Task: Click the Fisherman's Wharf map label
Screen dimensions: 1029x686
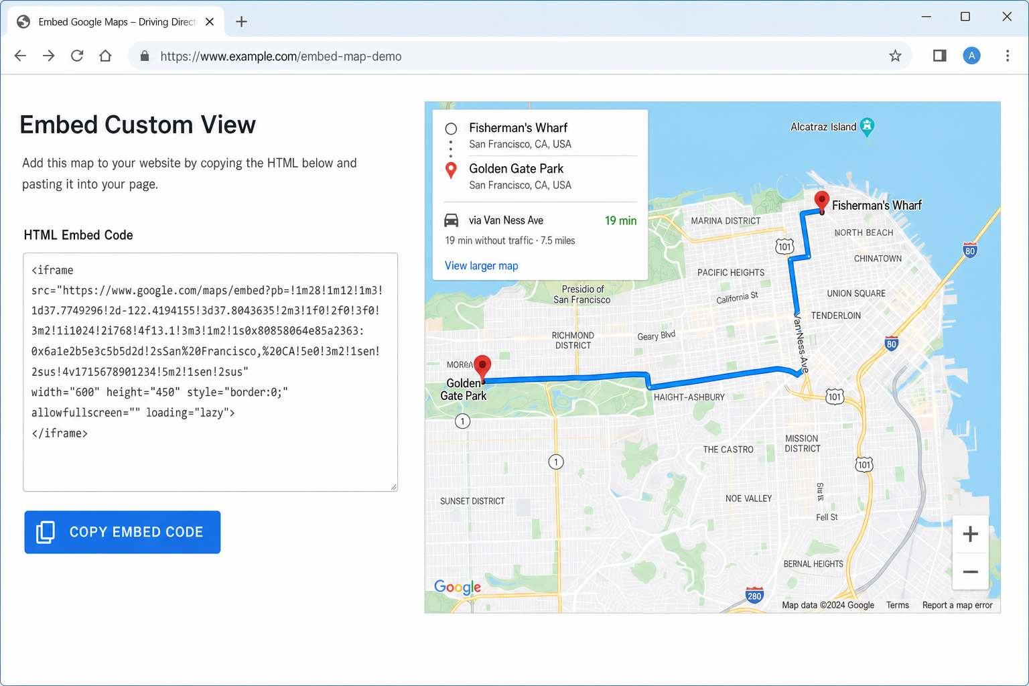Action: (x=876, y=206)
